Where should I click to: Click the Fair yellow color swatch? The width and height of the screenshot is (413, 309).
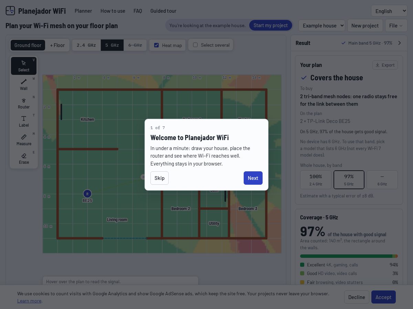point(302,282)
